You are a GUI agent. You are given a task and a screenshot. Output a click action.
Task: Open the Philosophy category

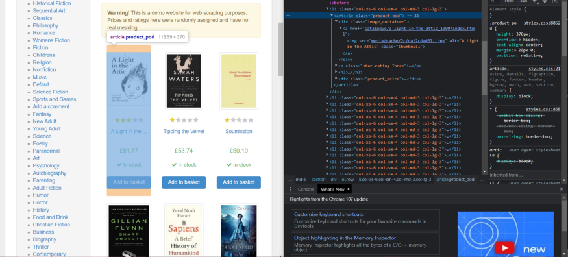pos(45,25)
